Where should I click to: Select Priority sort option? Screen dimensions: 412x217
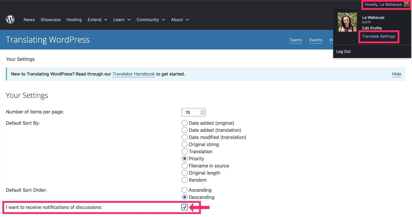click(185, 159)
